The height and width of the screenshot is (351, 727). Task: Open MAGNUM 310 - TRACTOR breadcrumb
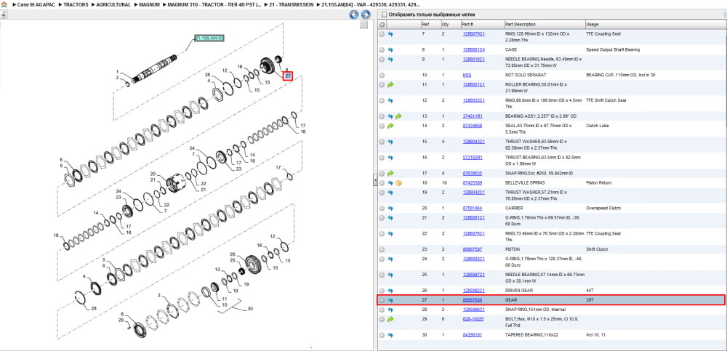[214, 4]
